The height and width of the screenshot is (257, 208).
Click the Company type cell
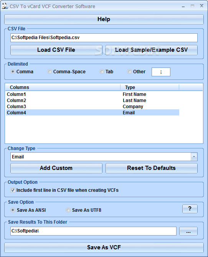[133, 107]
